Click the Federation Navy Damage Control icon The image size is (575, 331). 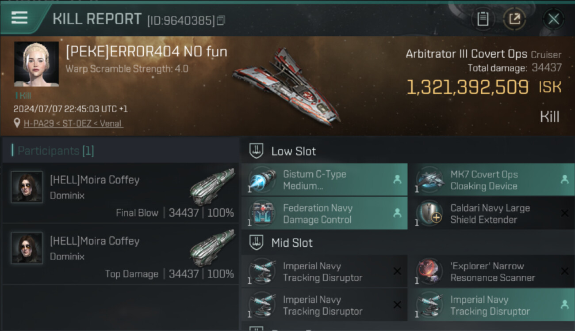[262, 214]
